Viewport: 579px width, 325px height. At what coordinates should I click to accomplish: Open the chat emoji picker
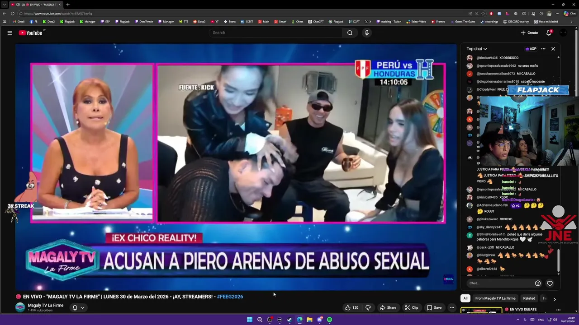(538, 283)
